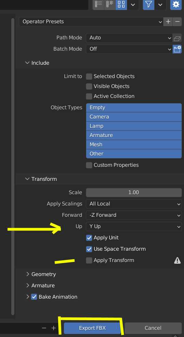Uncheck Use Space Transform checkbox
Screen dimensions: 184x337
pos(89,249)
